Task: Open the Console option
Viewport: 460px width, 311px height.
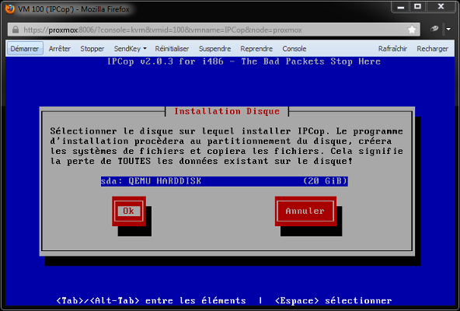Action: [294, 48]
